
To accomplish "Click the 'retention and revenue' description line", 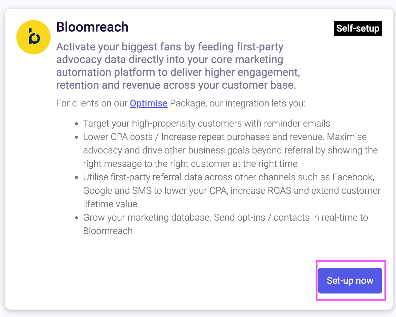I will pyautogui.click(x=176, y=85).
